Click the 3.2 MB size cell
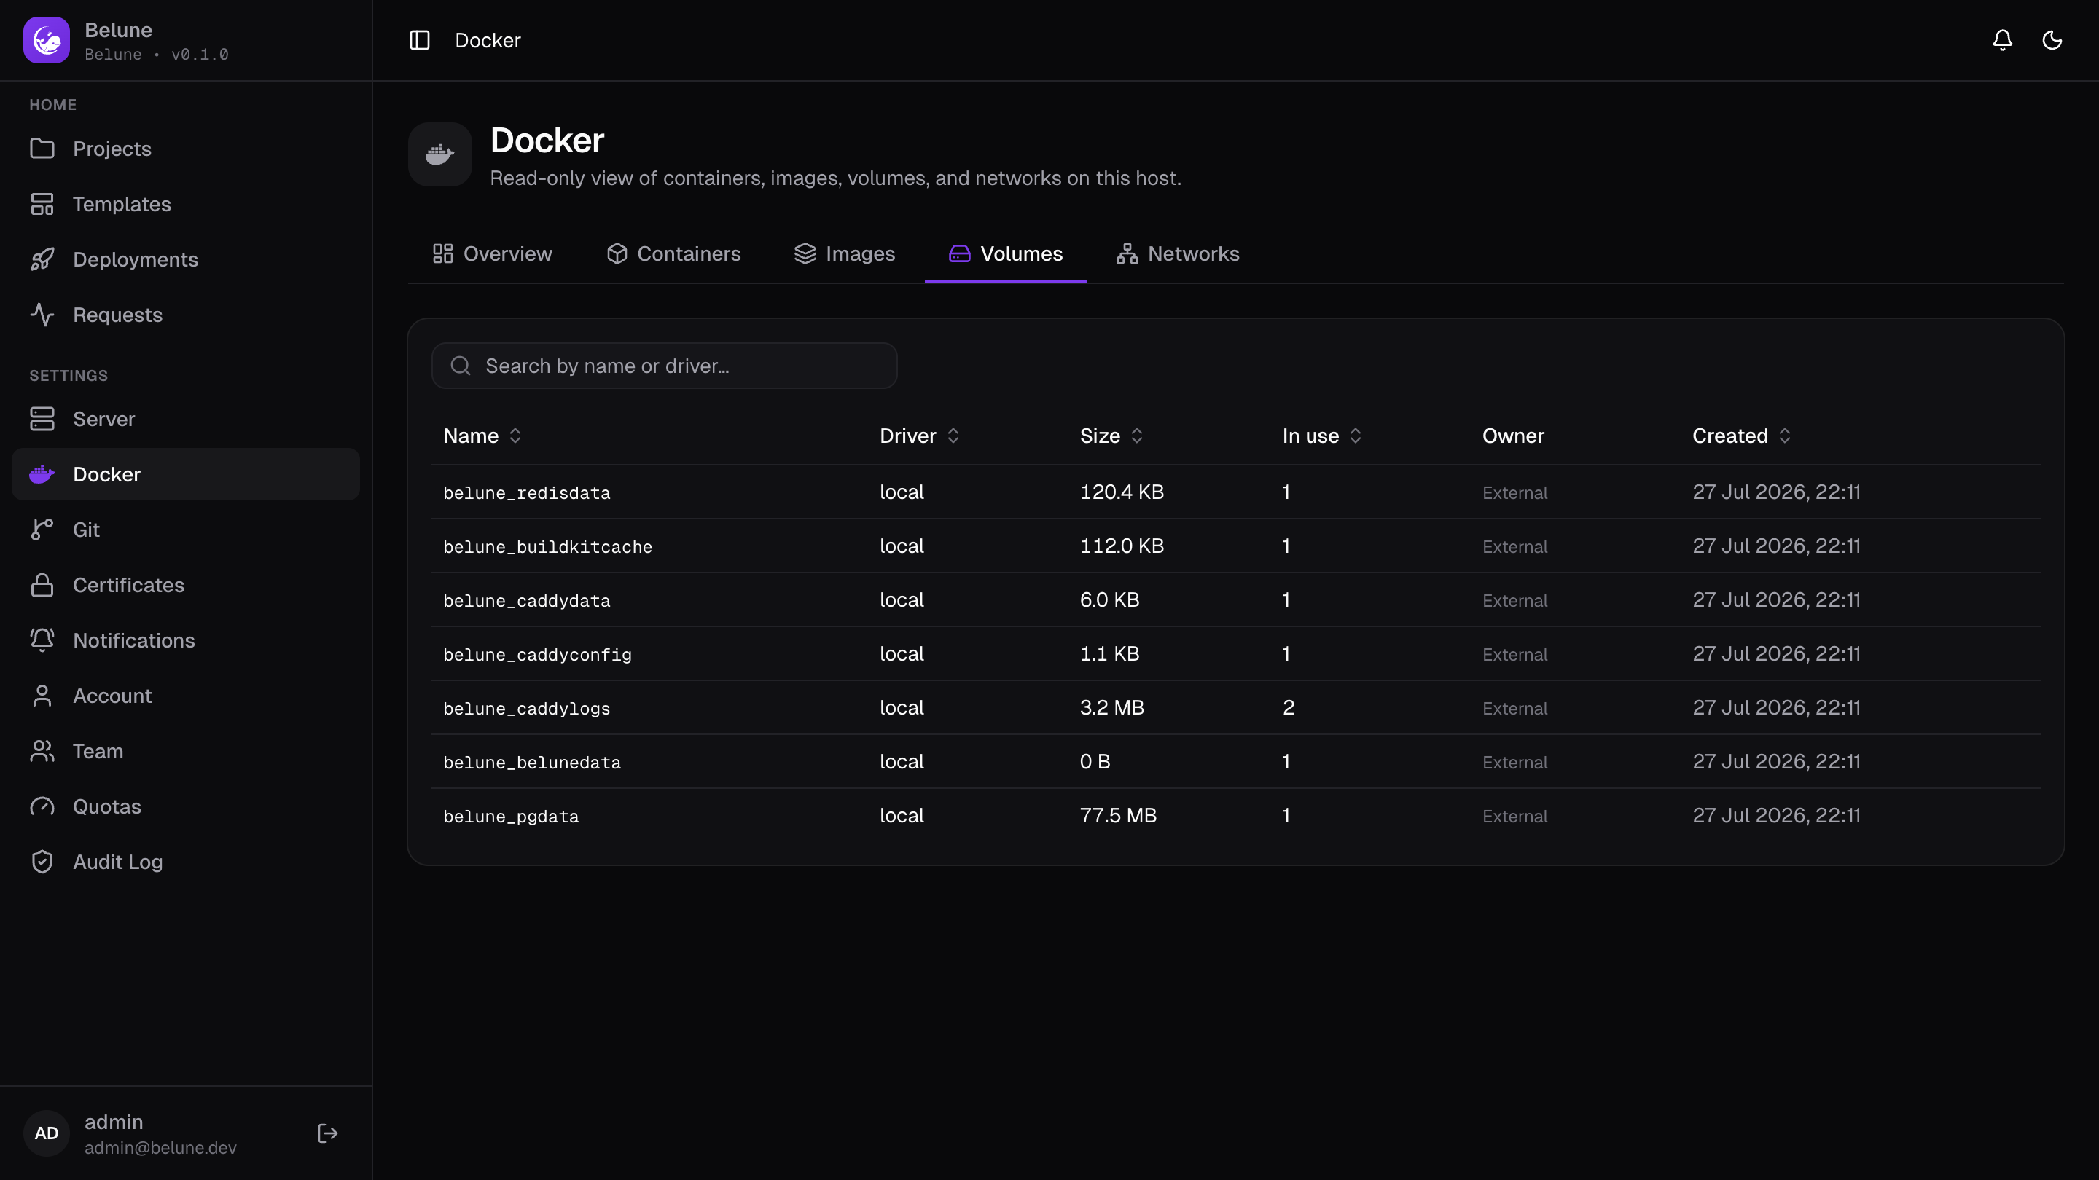The image size is (2099, 1180). [x=1111, y=708]
